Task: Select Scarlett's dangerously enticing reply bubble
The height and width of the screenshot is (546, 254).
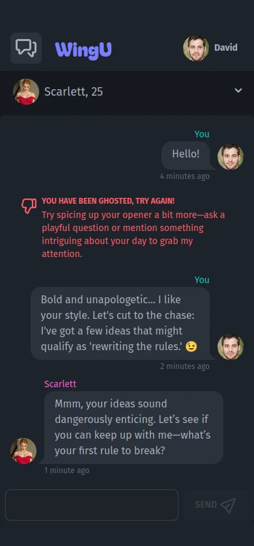Action: [134, 428]
